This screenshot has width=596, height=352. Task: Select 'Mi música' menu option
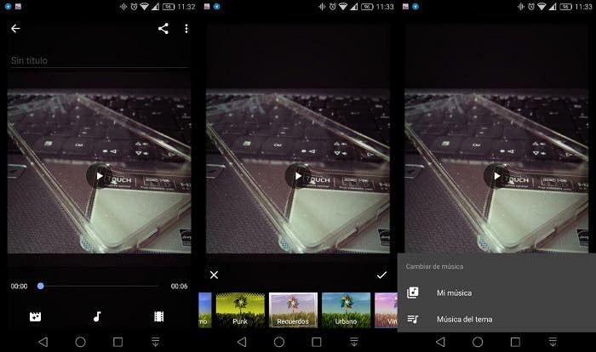tap(454, 292)
